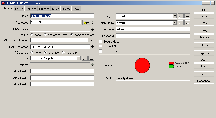Reboot the device
The height and width of the screenshot is (118, 216).
(204, 74)
